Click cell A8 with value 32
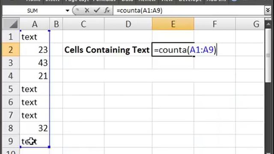 point(35,128)
